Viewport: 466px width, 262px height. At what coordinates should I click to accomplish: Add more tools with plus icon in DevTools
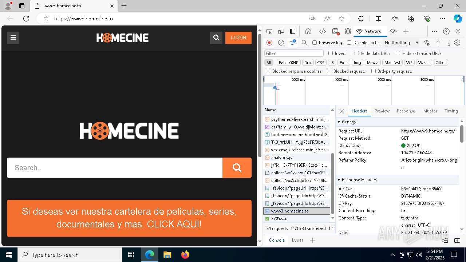click(x=406, y=31)
